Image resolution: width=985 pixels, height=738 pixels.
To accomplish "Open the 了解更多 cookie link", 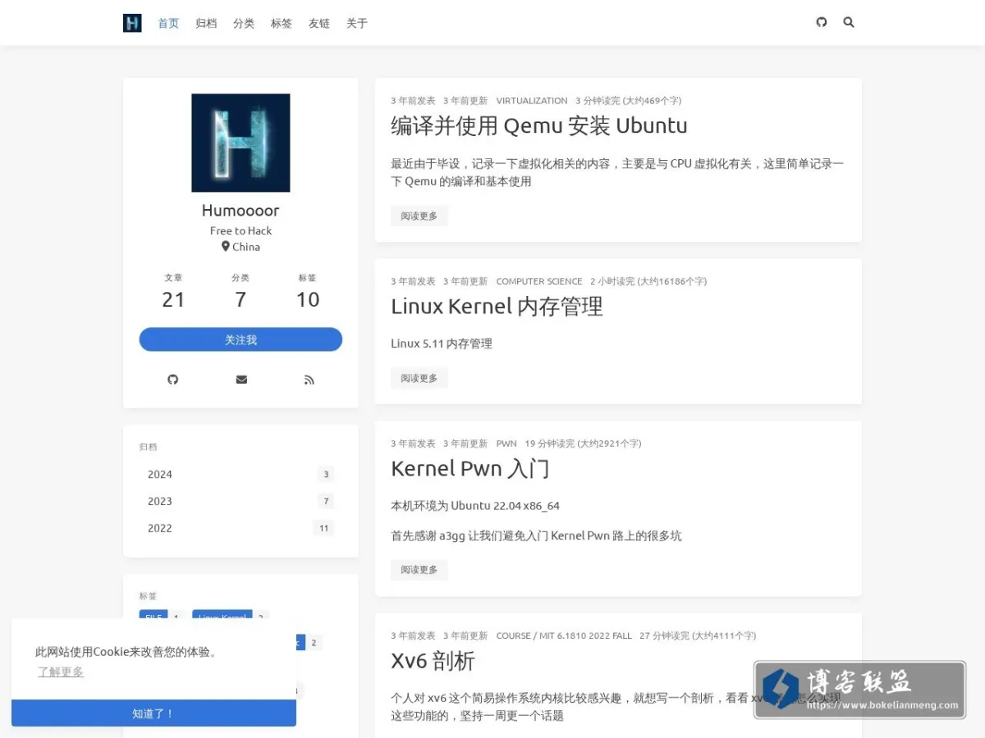I will coord(61,672).
